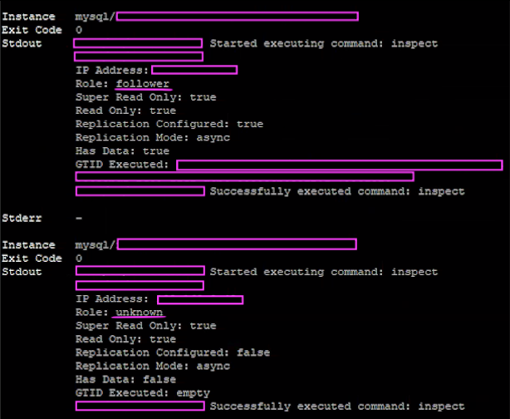
Task: Select the "Replication Configured: false" text
Action: pyautogui.click(x=172, y=352)
